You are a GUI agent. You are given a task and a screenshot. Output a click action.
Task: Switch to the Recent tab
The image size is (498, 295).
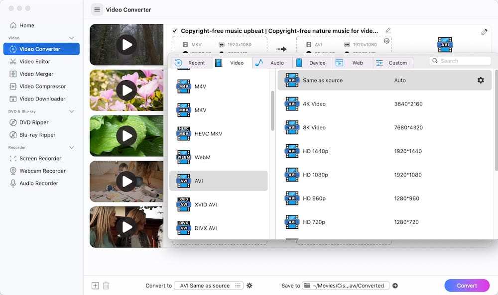pos(192,63)
